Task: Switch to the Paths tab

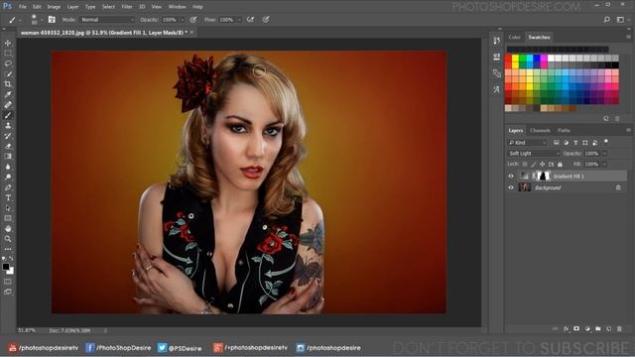Action: [564, 130]
